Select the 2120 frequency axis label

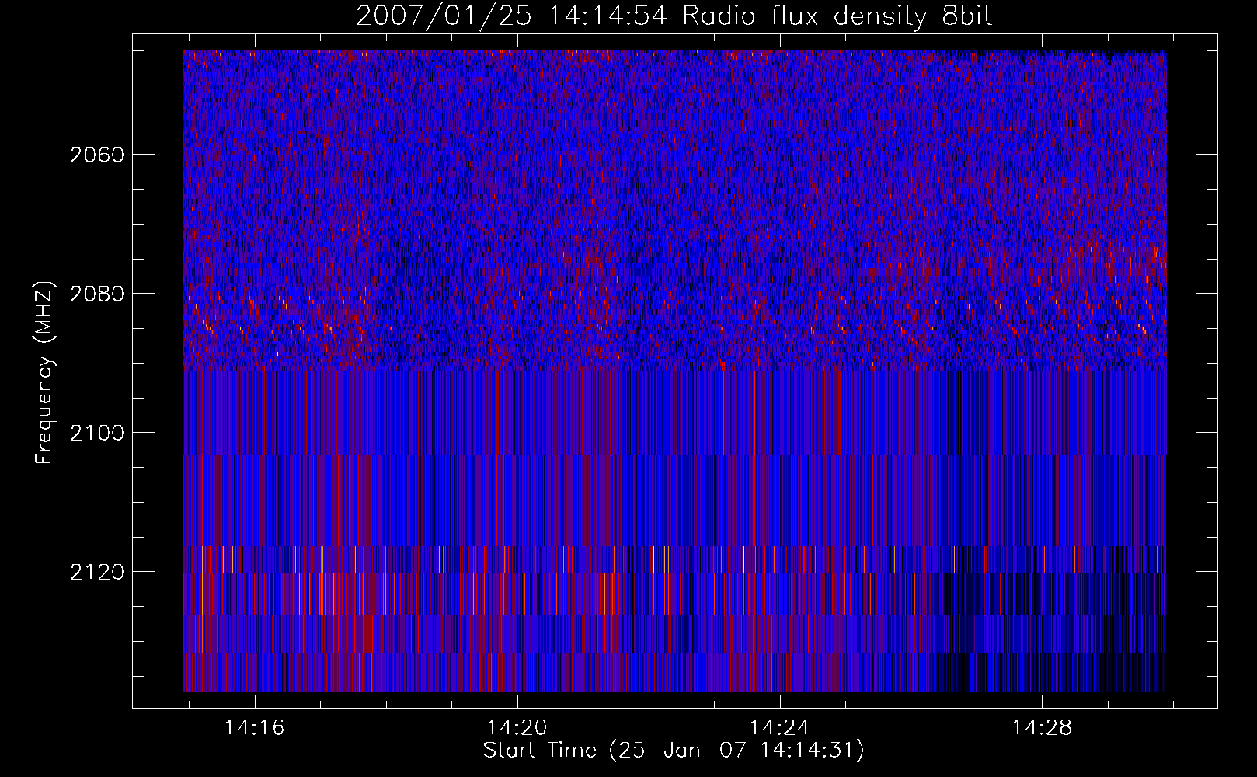coord(97,572)
